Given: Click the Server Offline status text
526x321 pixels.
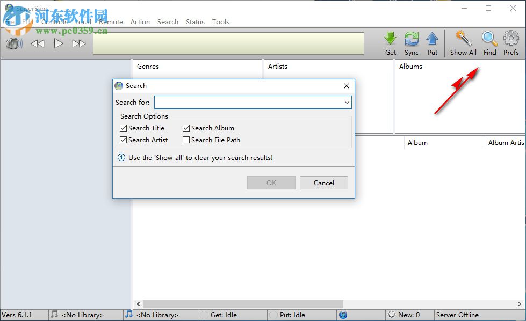Looking at the screenshot, I should 457,315.
